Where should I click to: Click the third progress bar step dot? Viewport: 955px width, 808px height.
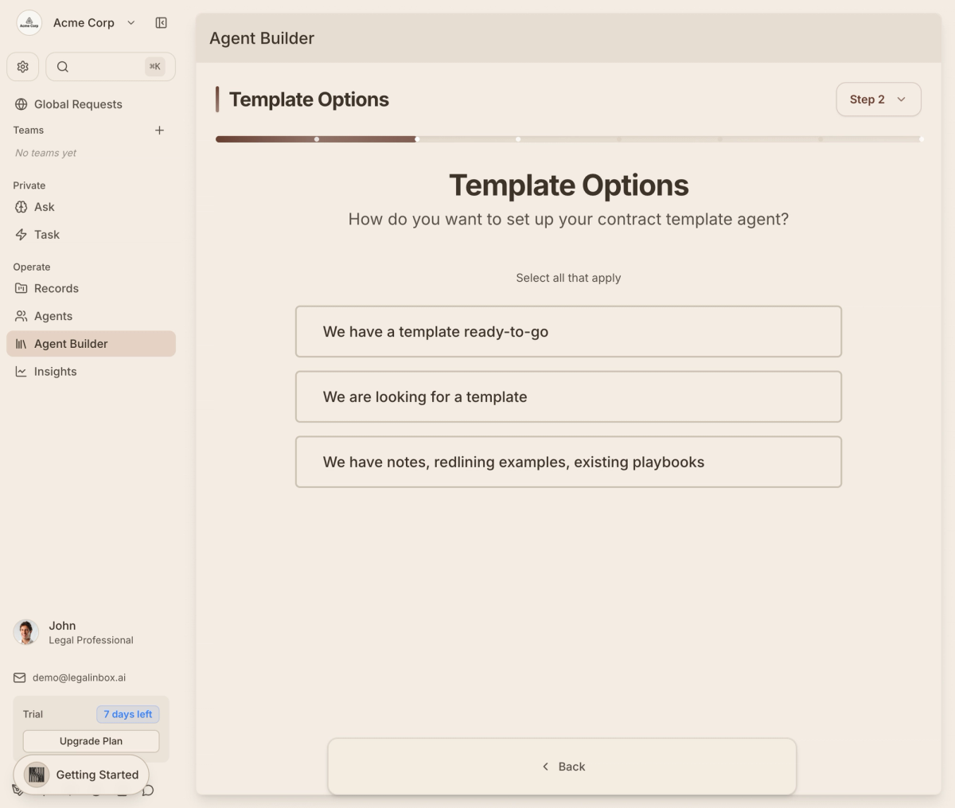(518, 139)
